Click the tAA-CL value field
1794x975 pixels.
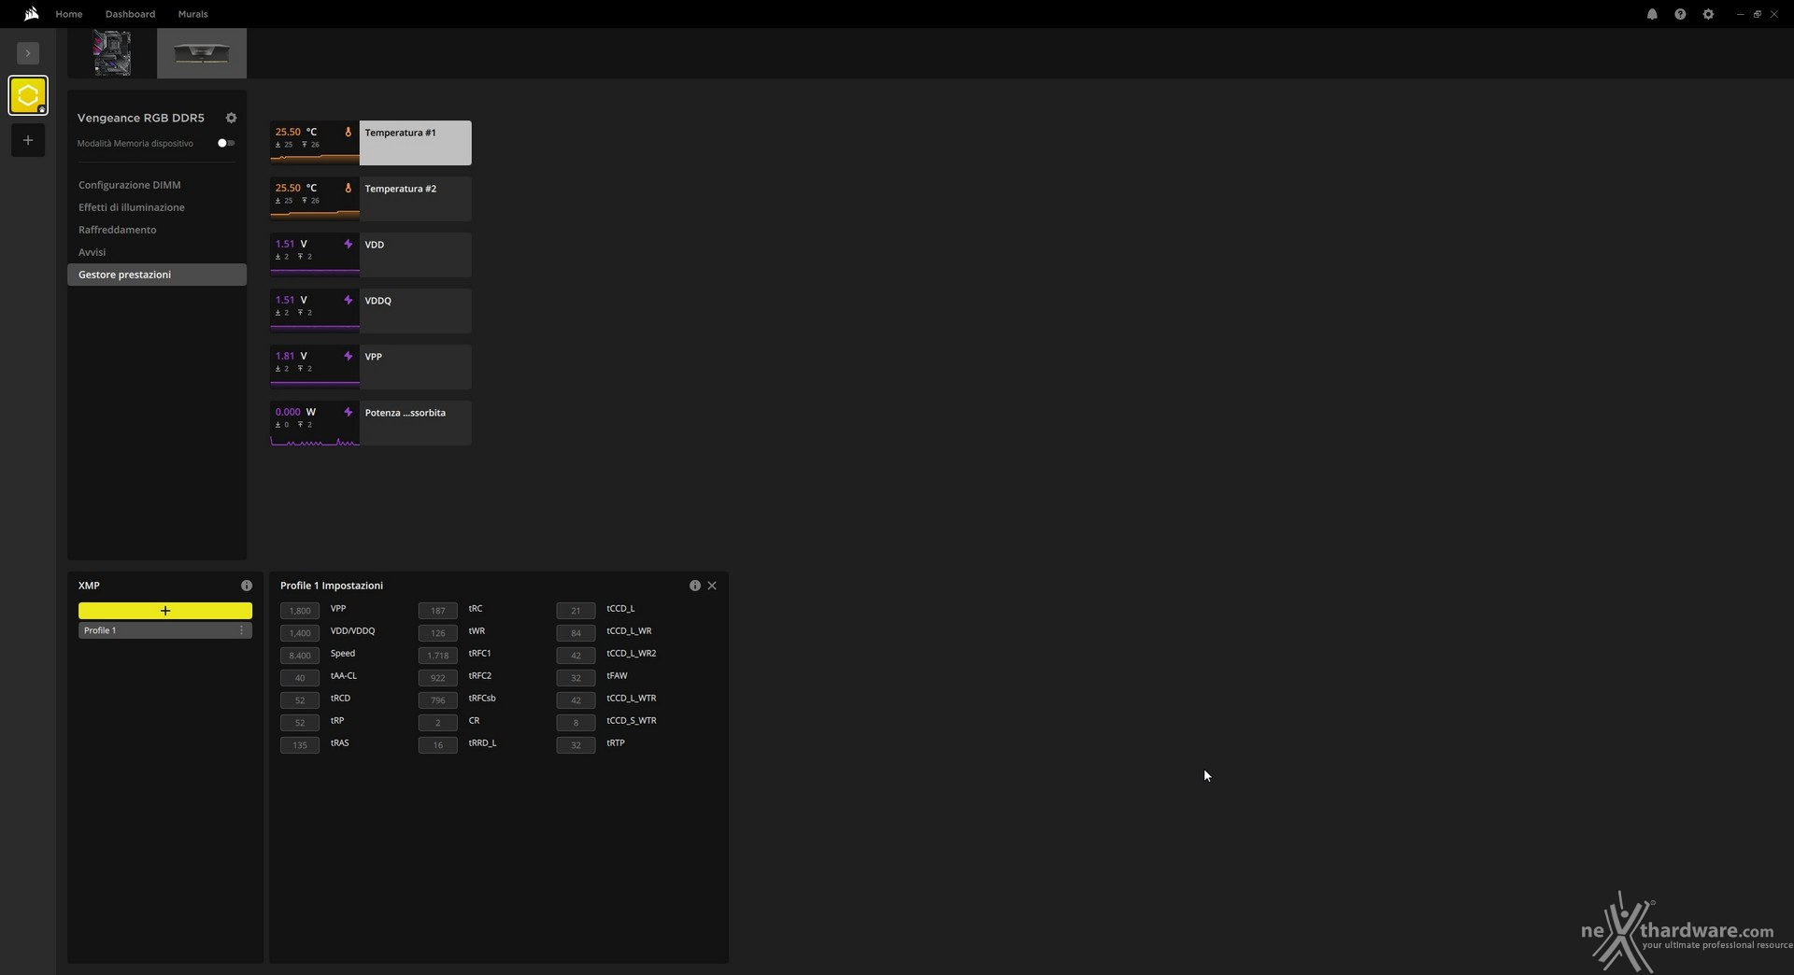pos(300,678)
